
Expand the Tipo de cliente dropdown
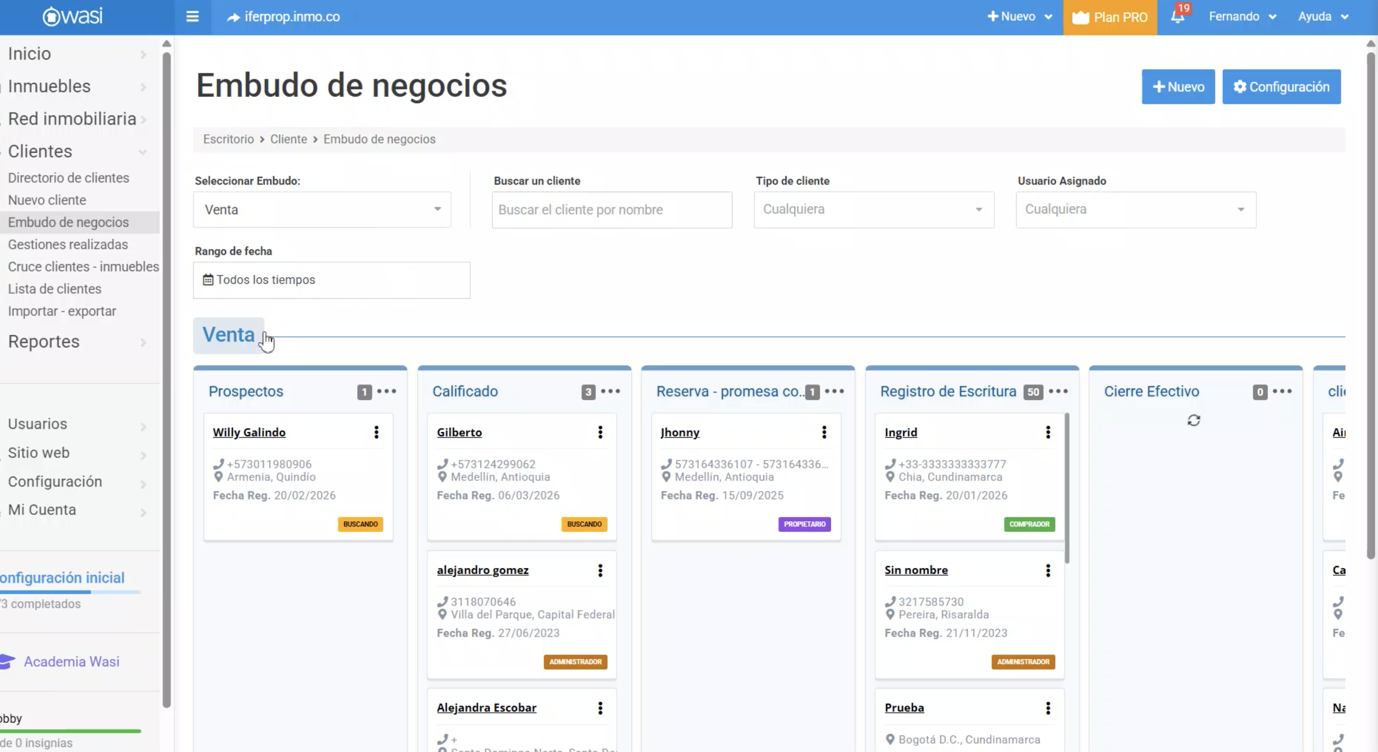tap(874, 210)
